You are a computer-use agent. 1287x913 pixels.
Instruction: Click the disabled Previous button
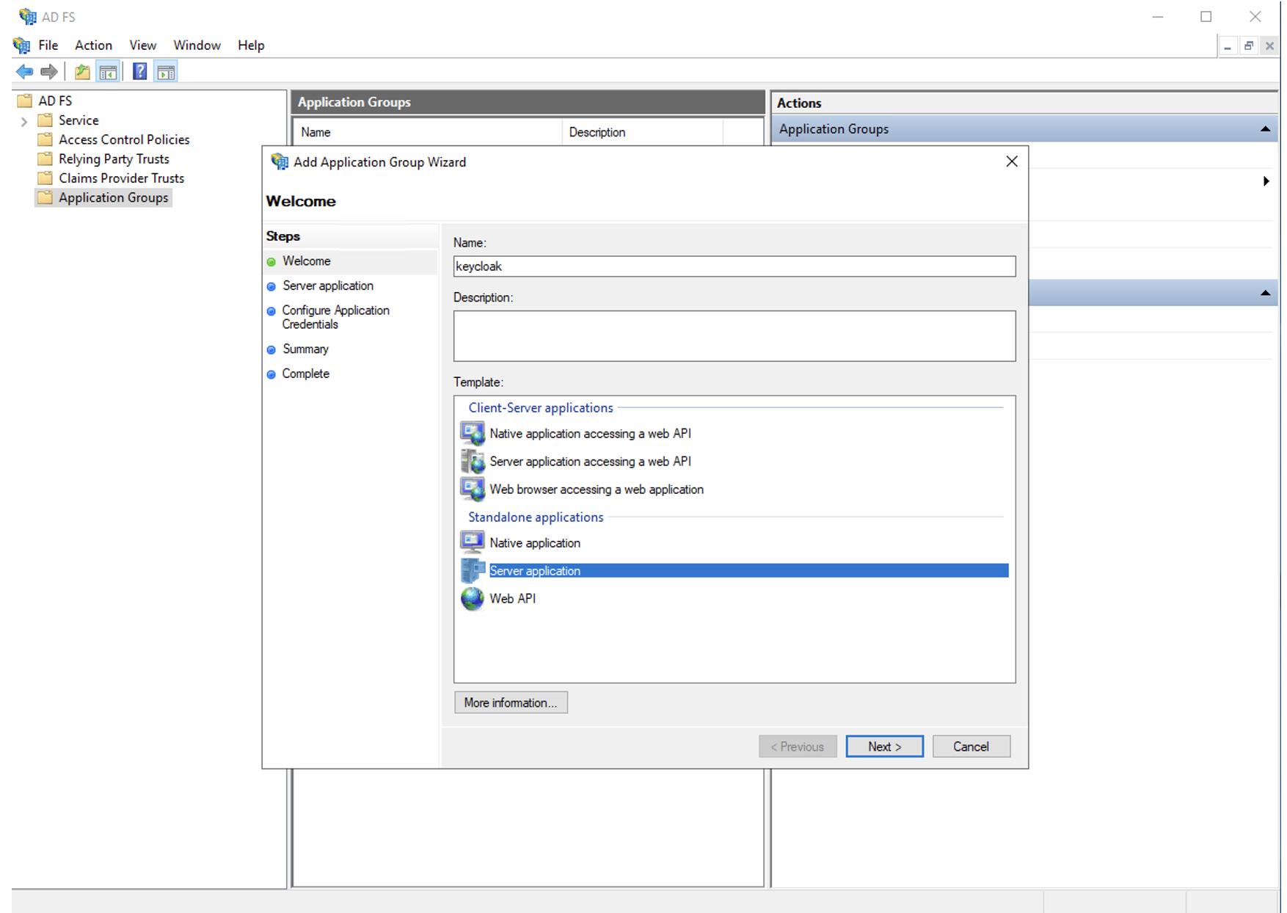[x=798, y=746]
